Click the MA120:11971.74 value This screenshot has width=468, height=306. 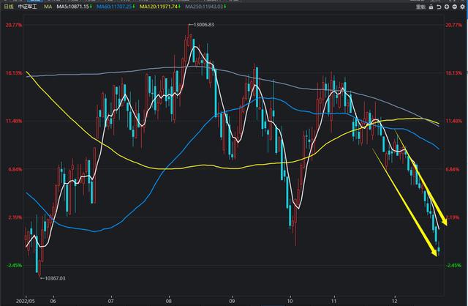click(x=158, y=7)
